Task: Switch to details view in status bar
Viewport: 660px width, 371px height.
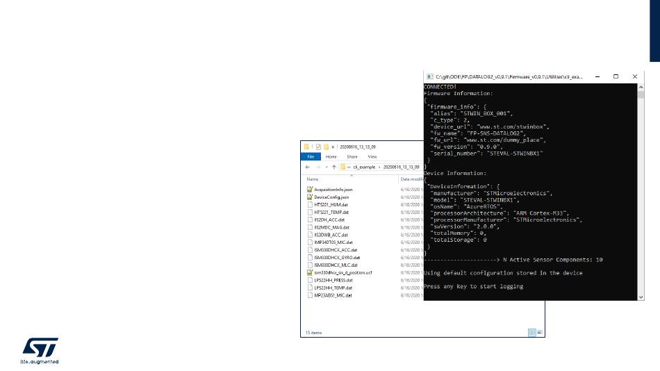Action: click(531, 333)
